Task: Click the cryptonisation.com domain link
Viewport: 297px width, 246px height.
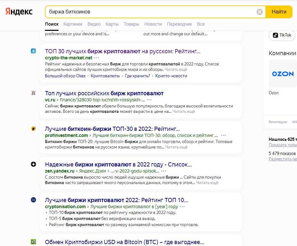Action: 65,207
